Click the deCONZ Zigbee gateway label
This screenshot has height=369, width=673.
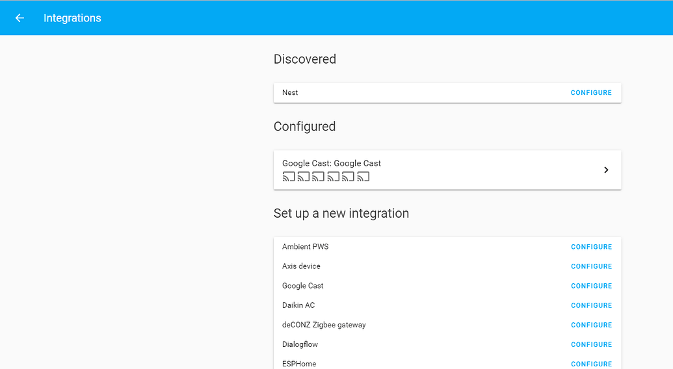pos(324,325)
